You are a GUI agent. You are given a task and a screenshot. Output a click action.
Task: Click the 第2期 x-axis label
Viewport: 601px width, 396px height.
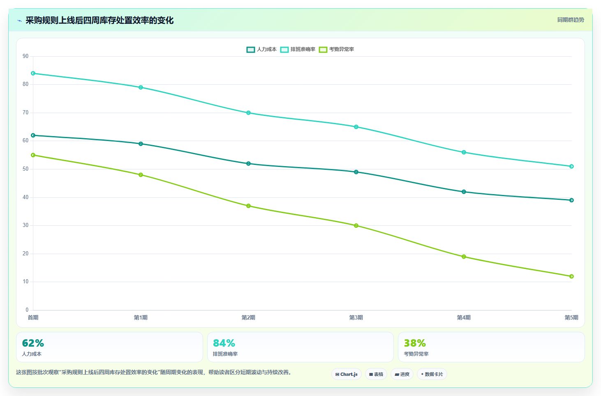248,317
